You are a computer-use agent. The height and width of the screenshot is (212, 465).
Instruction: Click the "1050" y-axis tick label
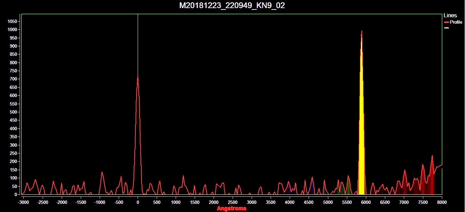coord(13,21)
